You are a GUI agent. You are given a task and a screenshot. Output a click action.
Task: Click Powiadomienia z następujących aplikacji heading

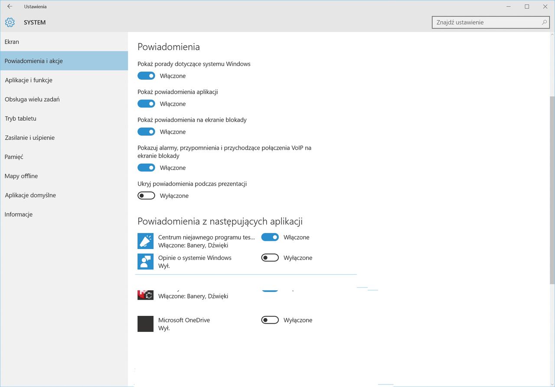220,221
